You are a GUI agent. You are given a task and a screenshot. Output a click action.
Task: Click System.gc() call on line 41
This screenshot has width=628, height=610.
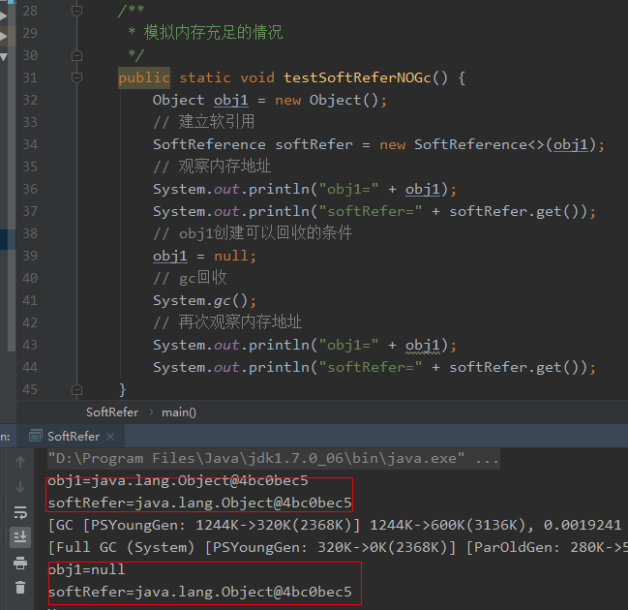(x=204, y=300)
